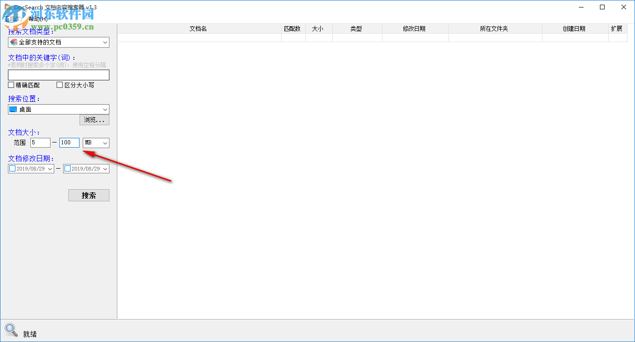Focus the keyword input field

pyautogui.click(x=58, y=75)
